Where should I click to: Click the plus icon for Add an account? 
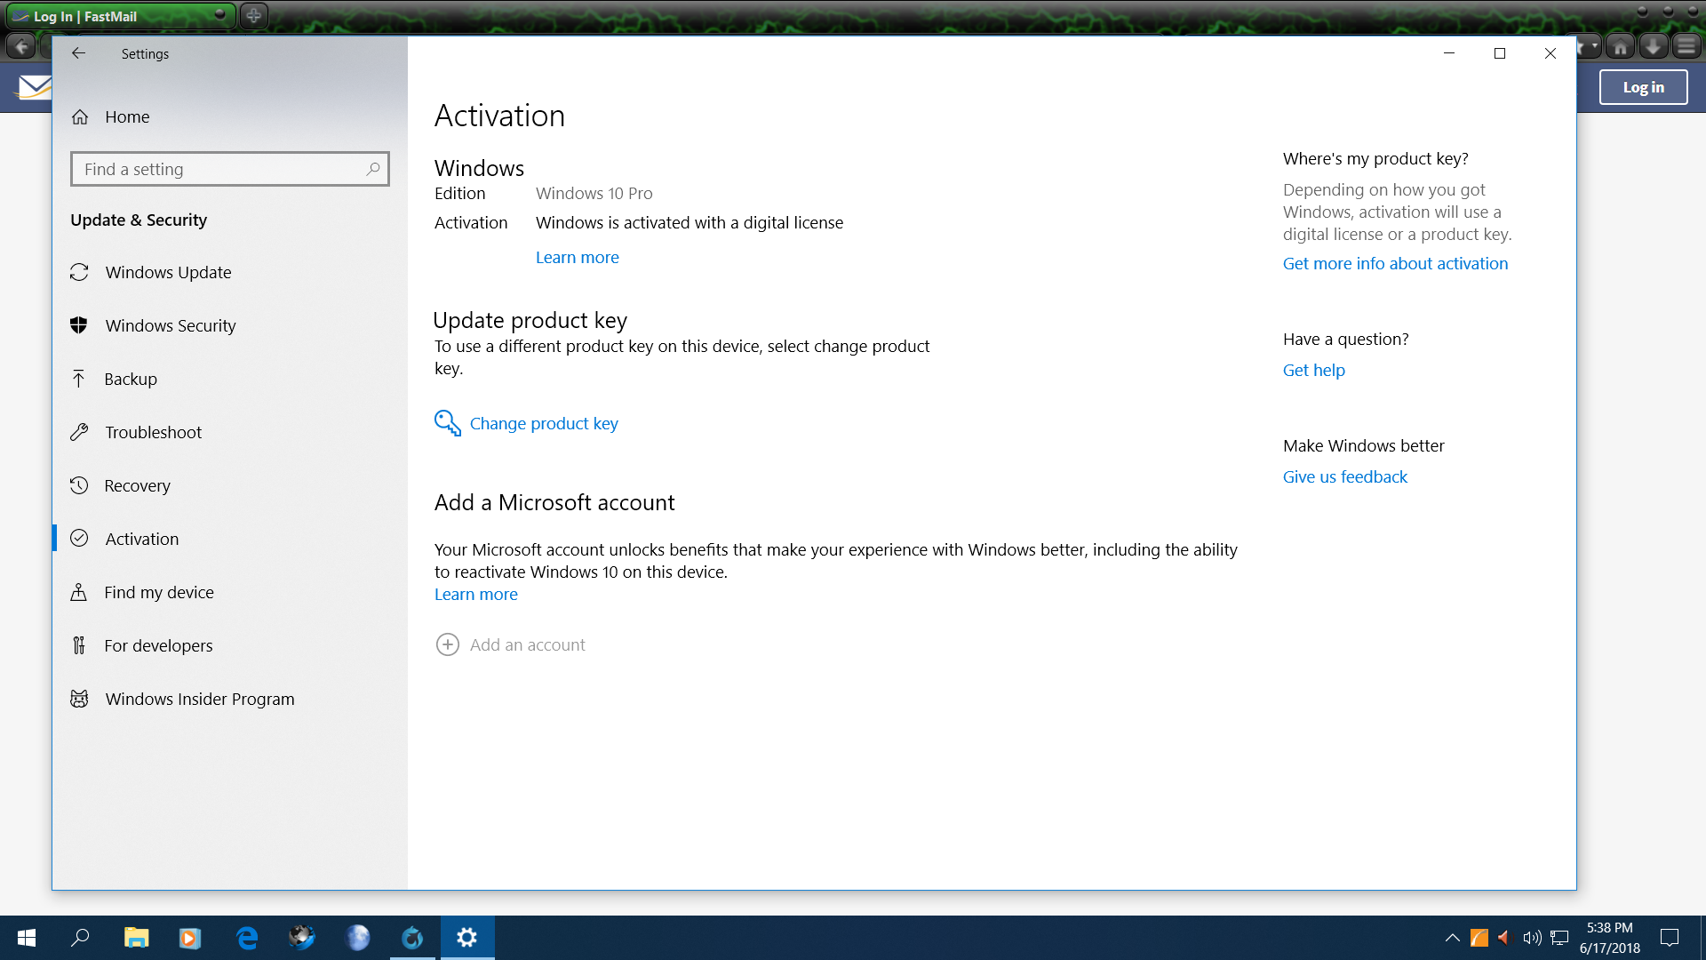coord(447,644)
